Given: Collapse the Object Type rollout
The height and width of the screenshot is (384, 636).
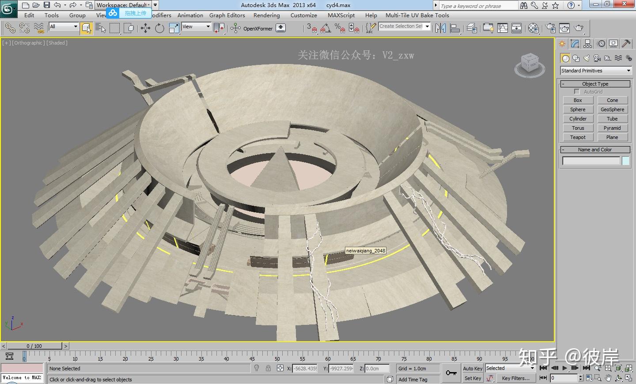Looking at the screenshot, I should [595, 84].
